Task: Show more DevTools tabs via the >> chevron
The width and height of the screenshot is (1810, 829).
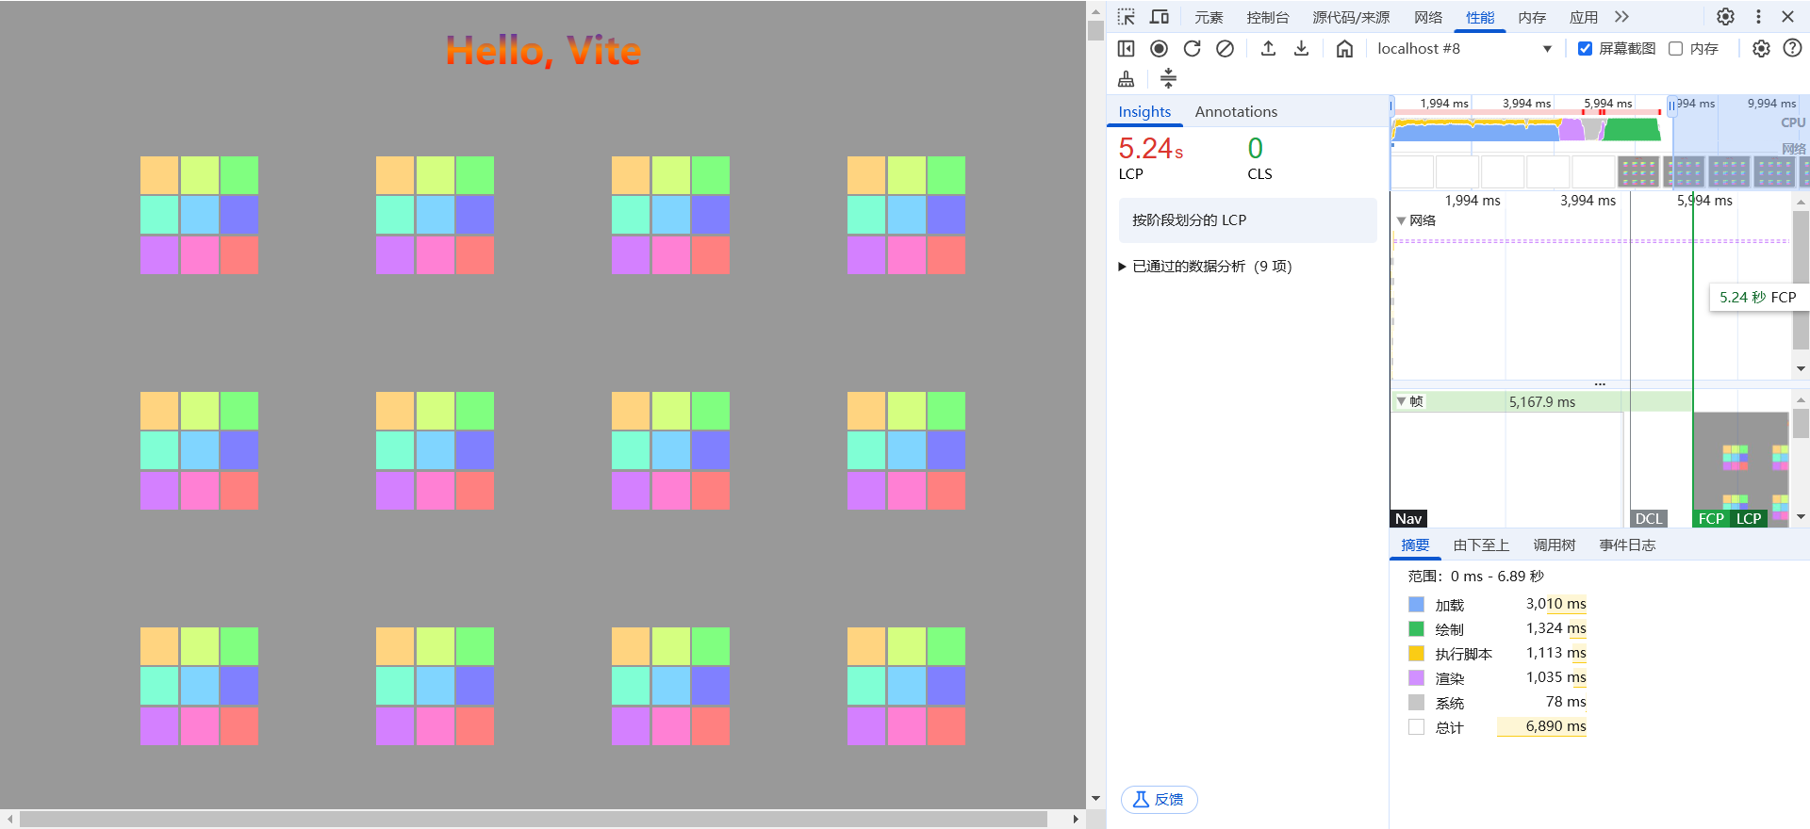Action: tap(1621, 17)
